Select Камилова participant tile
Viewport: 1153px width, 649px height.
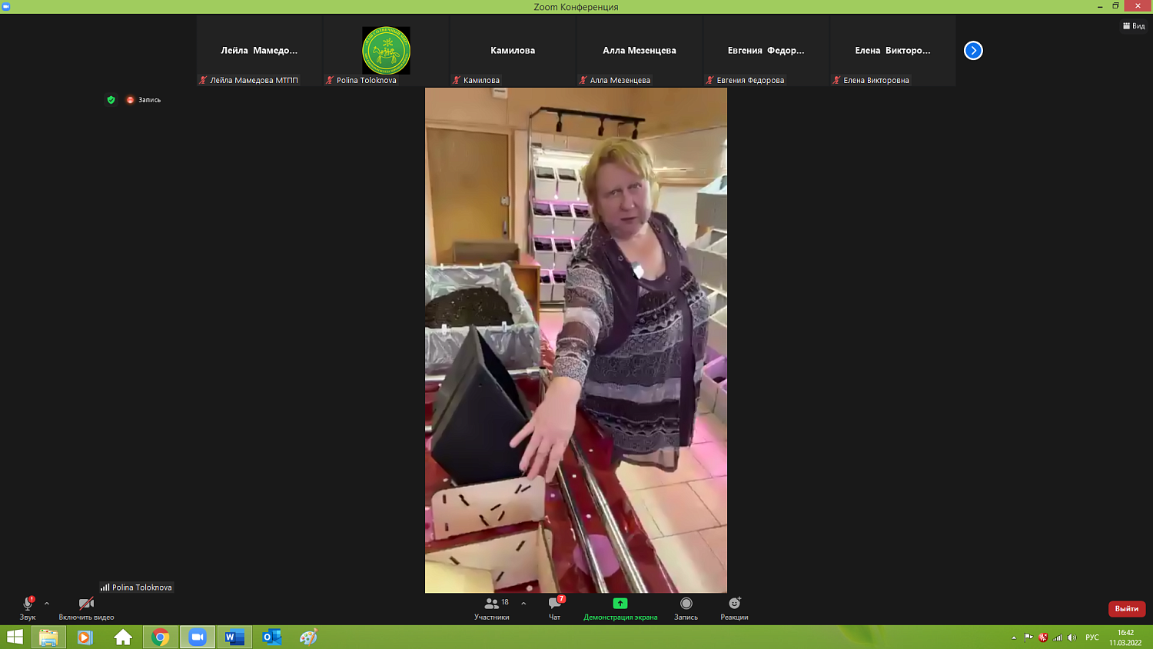513,51
